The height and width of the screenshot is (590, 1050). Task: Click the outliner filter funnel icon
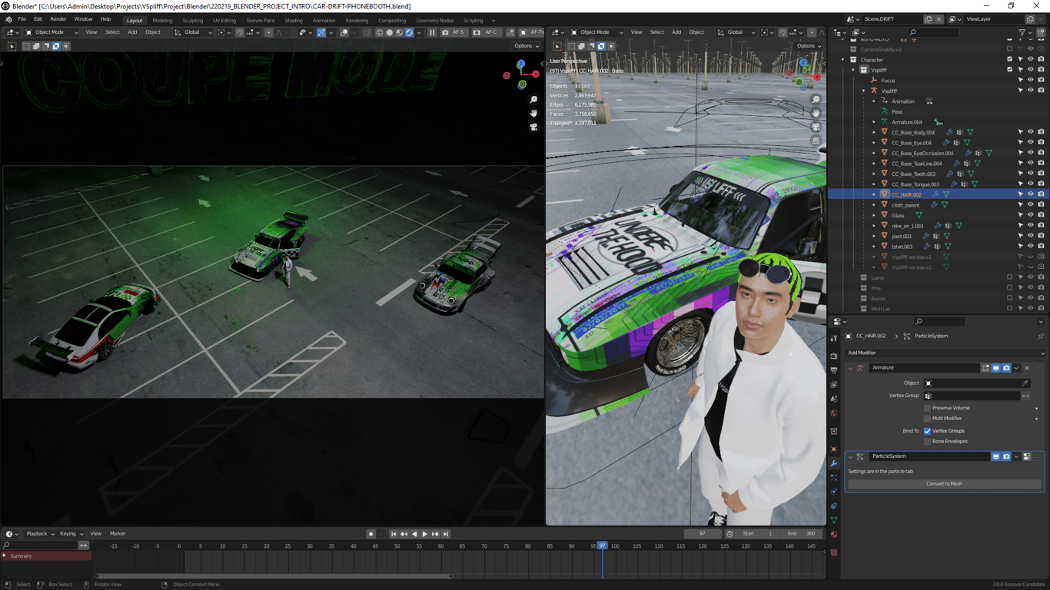1022,32
